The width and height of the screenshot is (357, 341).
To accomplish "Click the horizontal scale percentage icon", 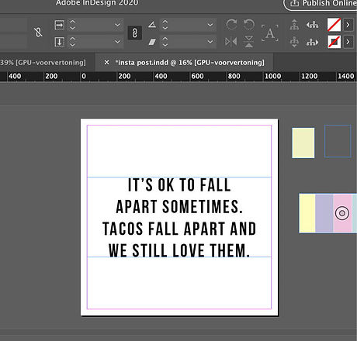I will click(59, 25).
